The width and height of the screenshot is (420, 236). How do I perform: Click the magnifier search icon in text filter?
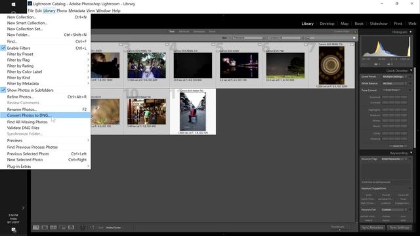pos(308,38)
